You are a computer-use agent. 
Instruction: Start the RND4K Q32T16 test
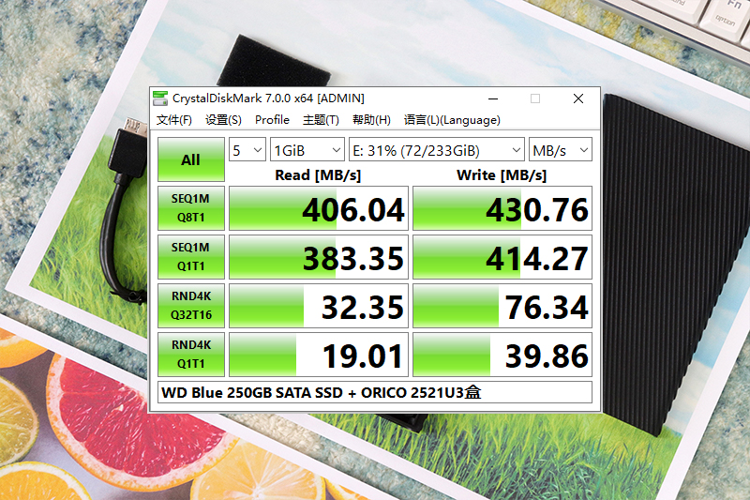coord(191,306)
